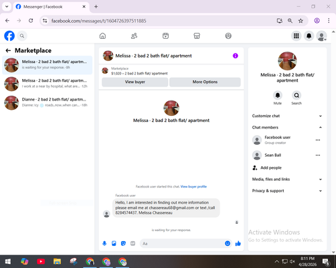Click the Chrome profile avatar icon

click(x=317, y=21)
